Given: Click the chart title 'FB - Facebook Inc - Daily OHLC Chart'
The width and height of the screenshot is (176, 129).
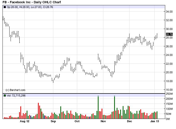Looking at the screenshot, I should (x=32, y=2).
